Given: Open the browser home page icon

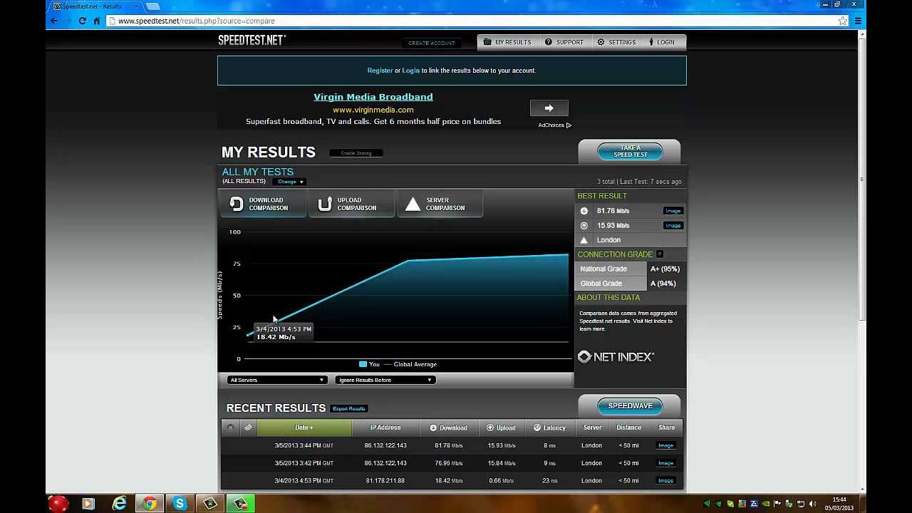Looking at the screenshot, I should (97, 21).
